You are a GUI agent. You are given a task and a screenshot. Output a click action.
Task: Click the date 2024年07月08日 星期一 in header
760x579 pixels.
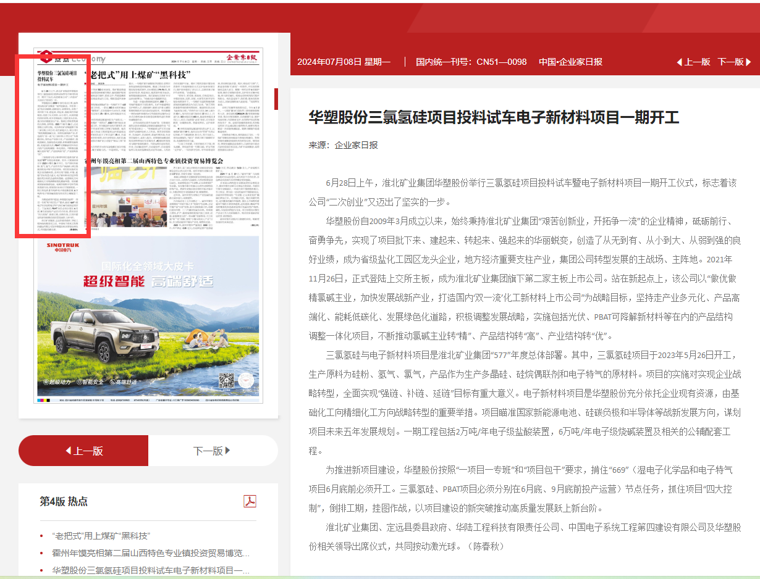344,62
